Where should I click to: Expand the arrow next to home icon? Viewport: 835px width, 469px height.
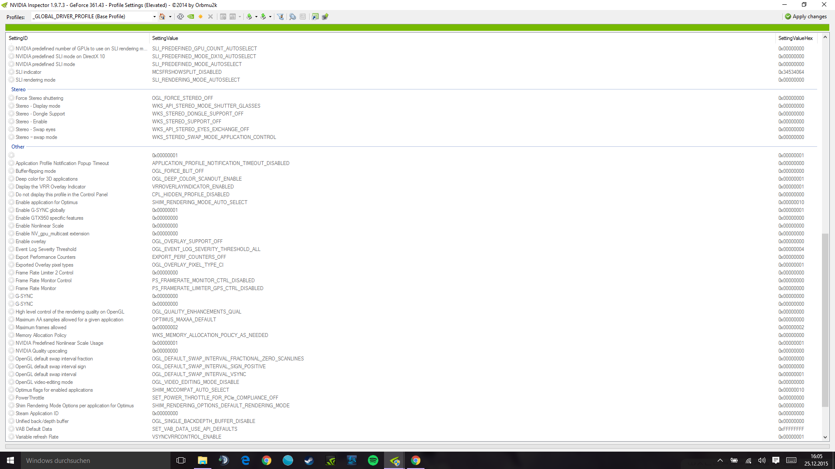[170, 17]
